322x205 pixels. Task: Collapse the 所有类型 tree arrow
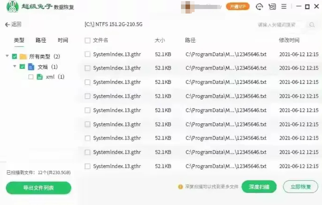coord(7,56)
